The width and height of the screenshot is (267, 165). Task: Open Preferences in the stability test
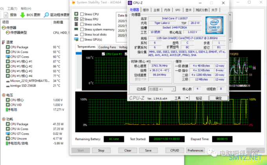click(196, 151)
